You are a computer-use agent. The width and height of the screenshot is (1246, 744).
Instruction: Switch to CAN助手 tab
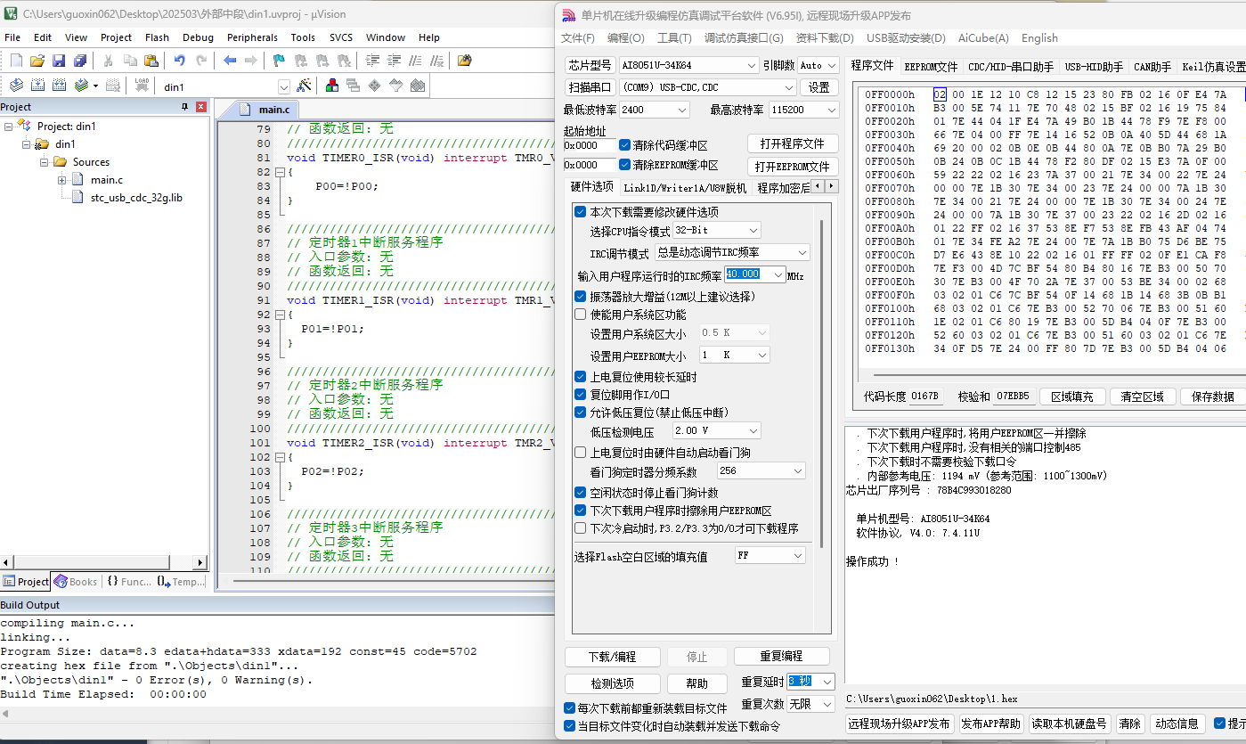(x=1152, y=67)
